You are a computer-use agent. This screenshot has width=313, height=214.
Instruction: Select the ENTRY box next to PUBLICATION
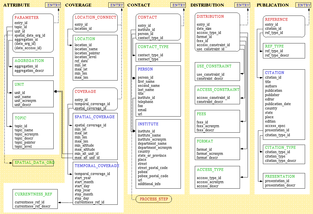pyautogui.click(x=304, y=5)
